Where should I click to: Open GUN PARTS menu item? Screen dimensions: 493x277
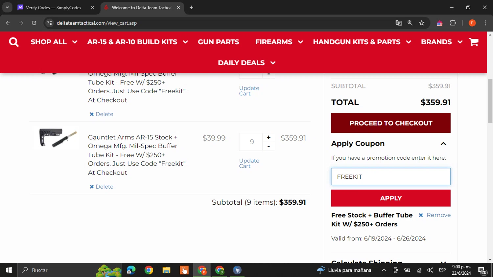(219, 42)
